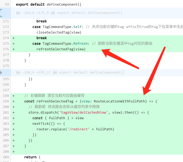The height and width of the screenshot is (162, 183).
Task: Click the plus marker on line 175
Action: click(14, 44)
